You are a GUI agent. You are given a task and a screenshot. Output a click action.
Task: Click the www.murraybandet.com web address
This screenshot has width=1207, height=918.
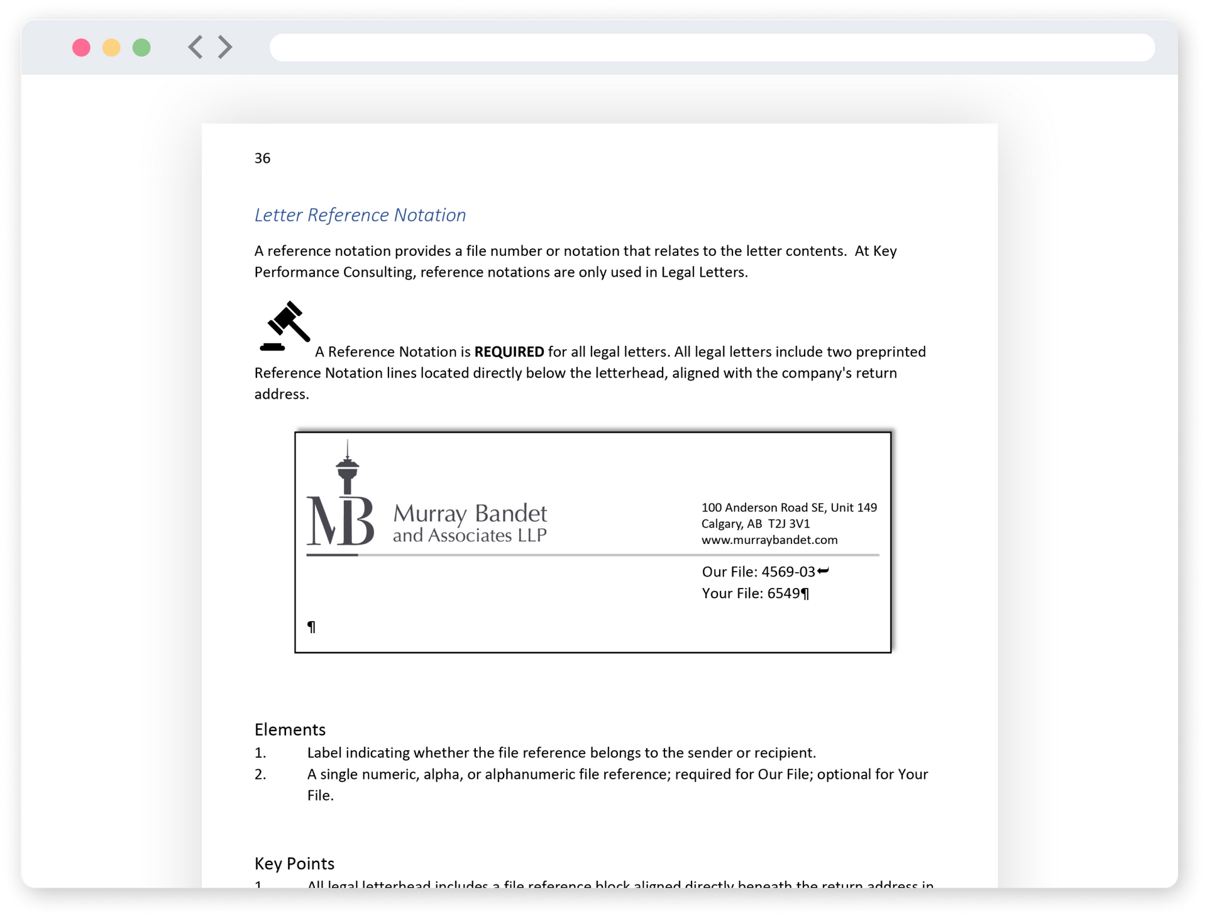click(769, 540)
